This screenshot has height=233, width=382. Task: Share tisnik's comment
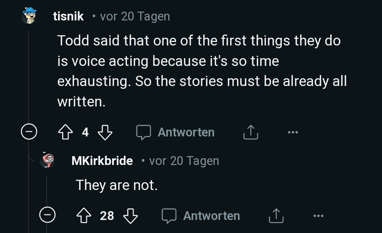(251, 133)
